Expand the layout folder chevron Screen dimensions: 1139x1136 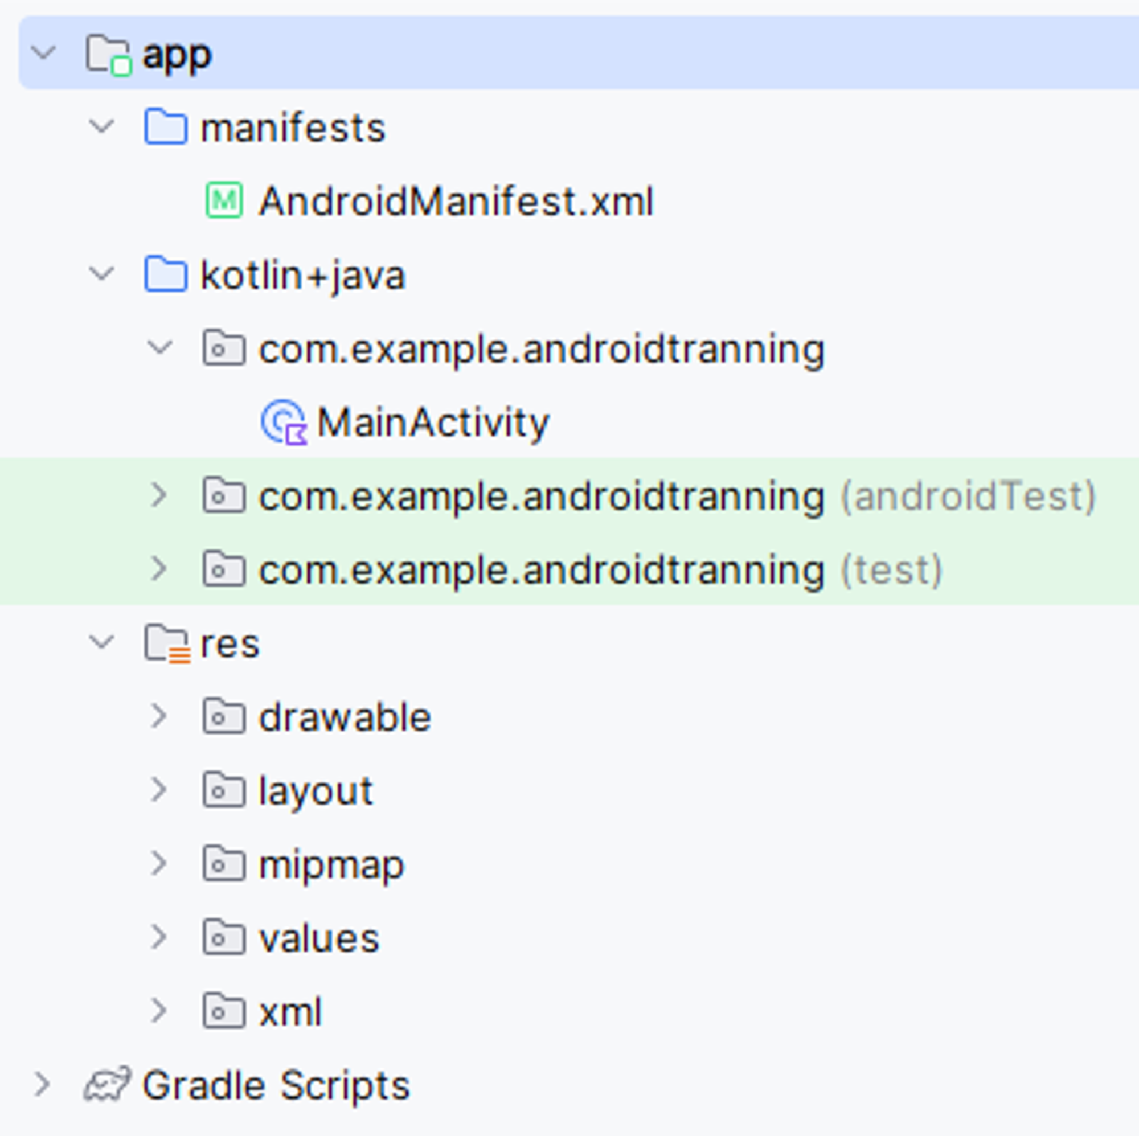tap(159, 790)
